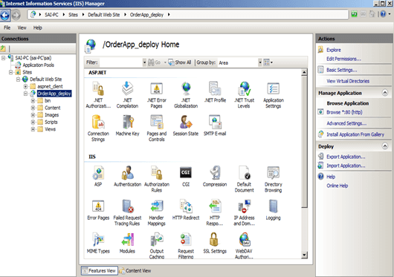394x277 pixels.
Task: Open Modules feature
Action: pos(127,243)
